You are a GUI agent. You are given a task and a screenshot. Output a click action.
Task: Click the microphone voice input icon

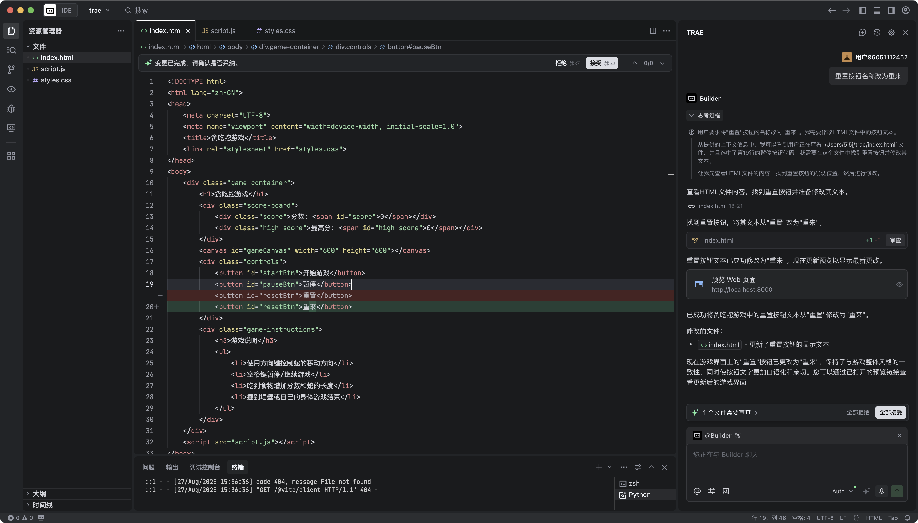click(x=881, y=491)
